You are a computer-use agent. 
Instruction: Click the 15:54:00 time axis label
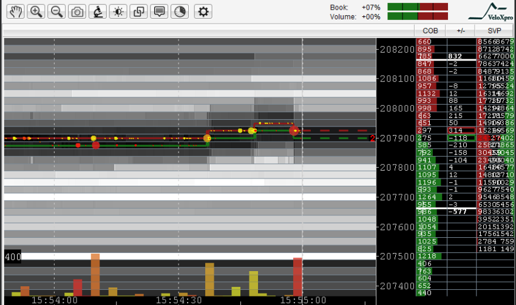click(55, 300)
